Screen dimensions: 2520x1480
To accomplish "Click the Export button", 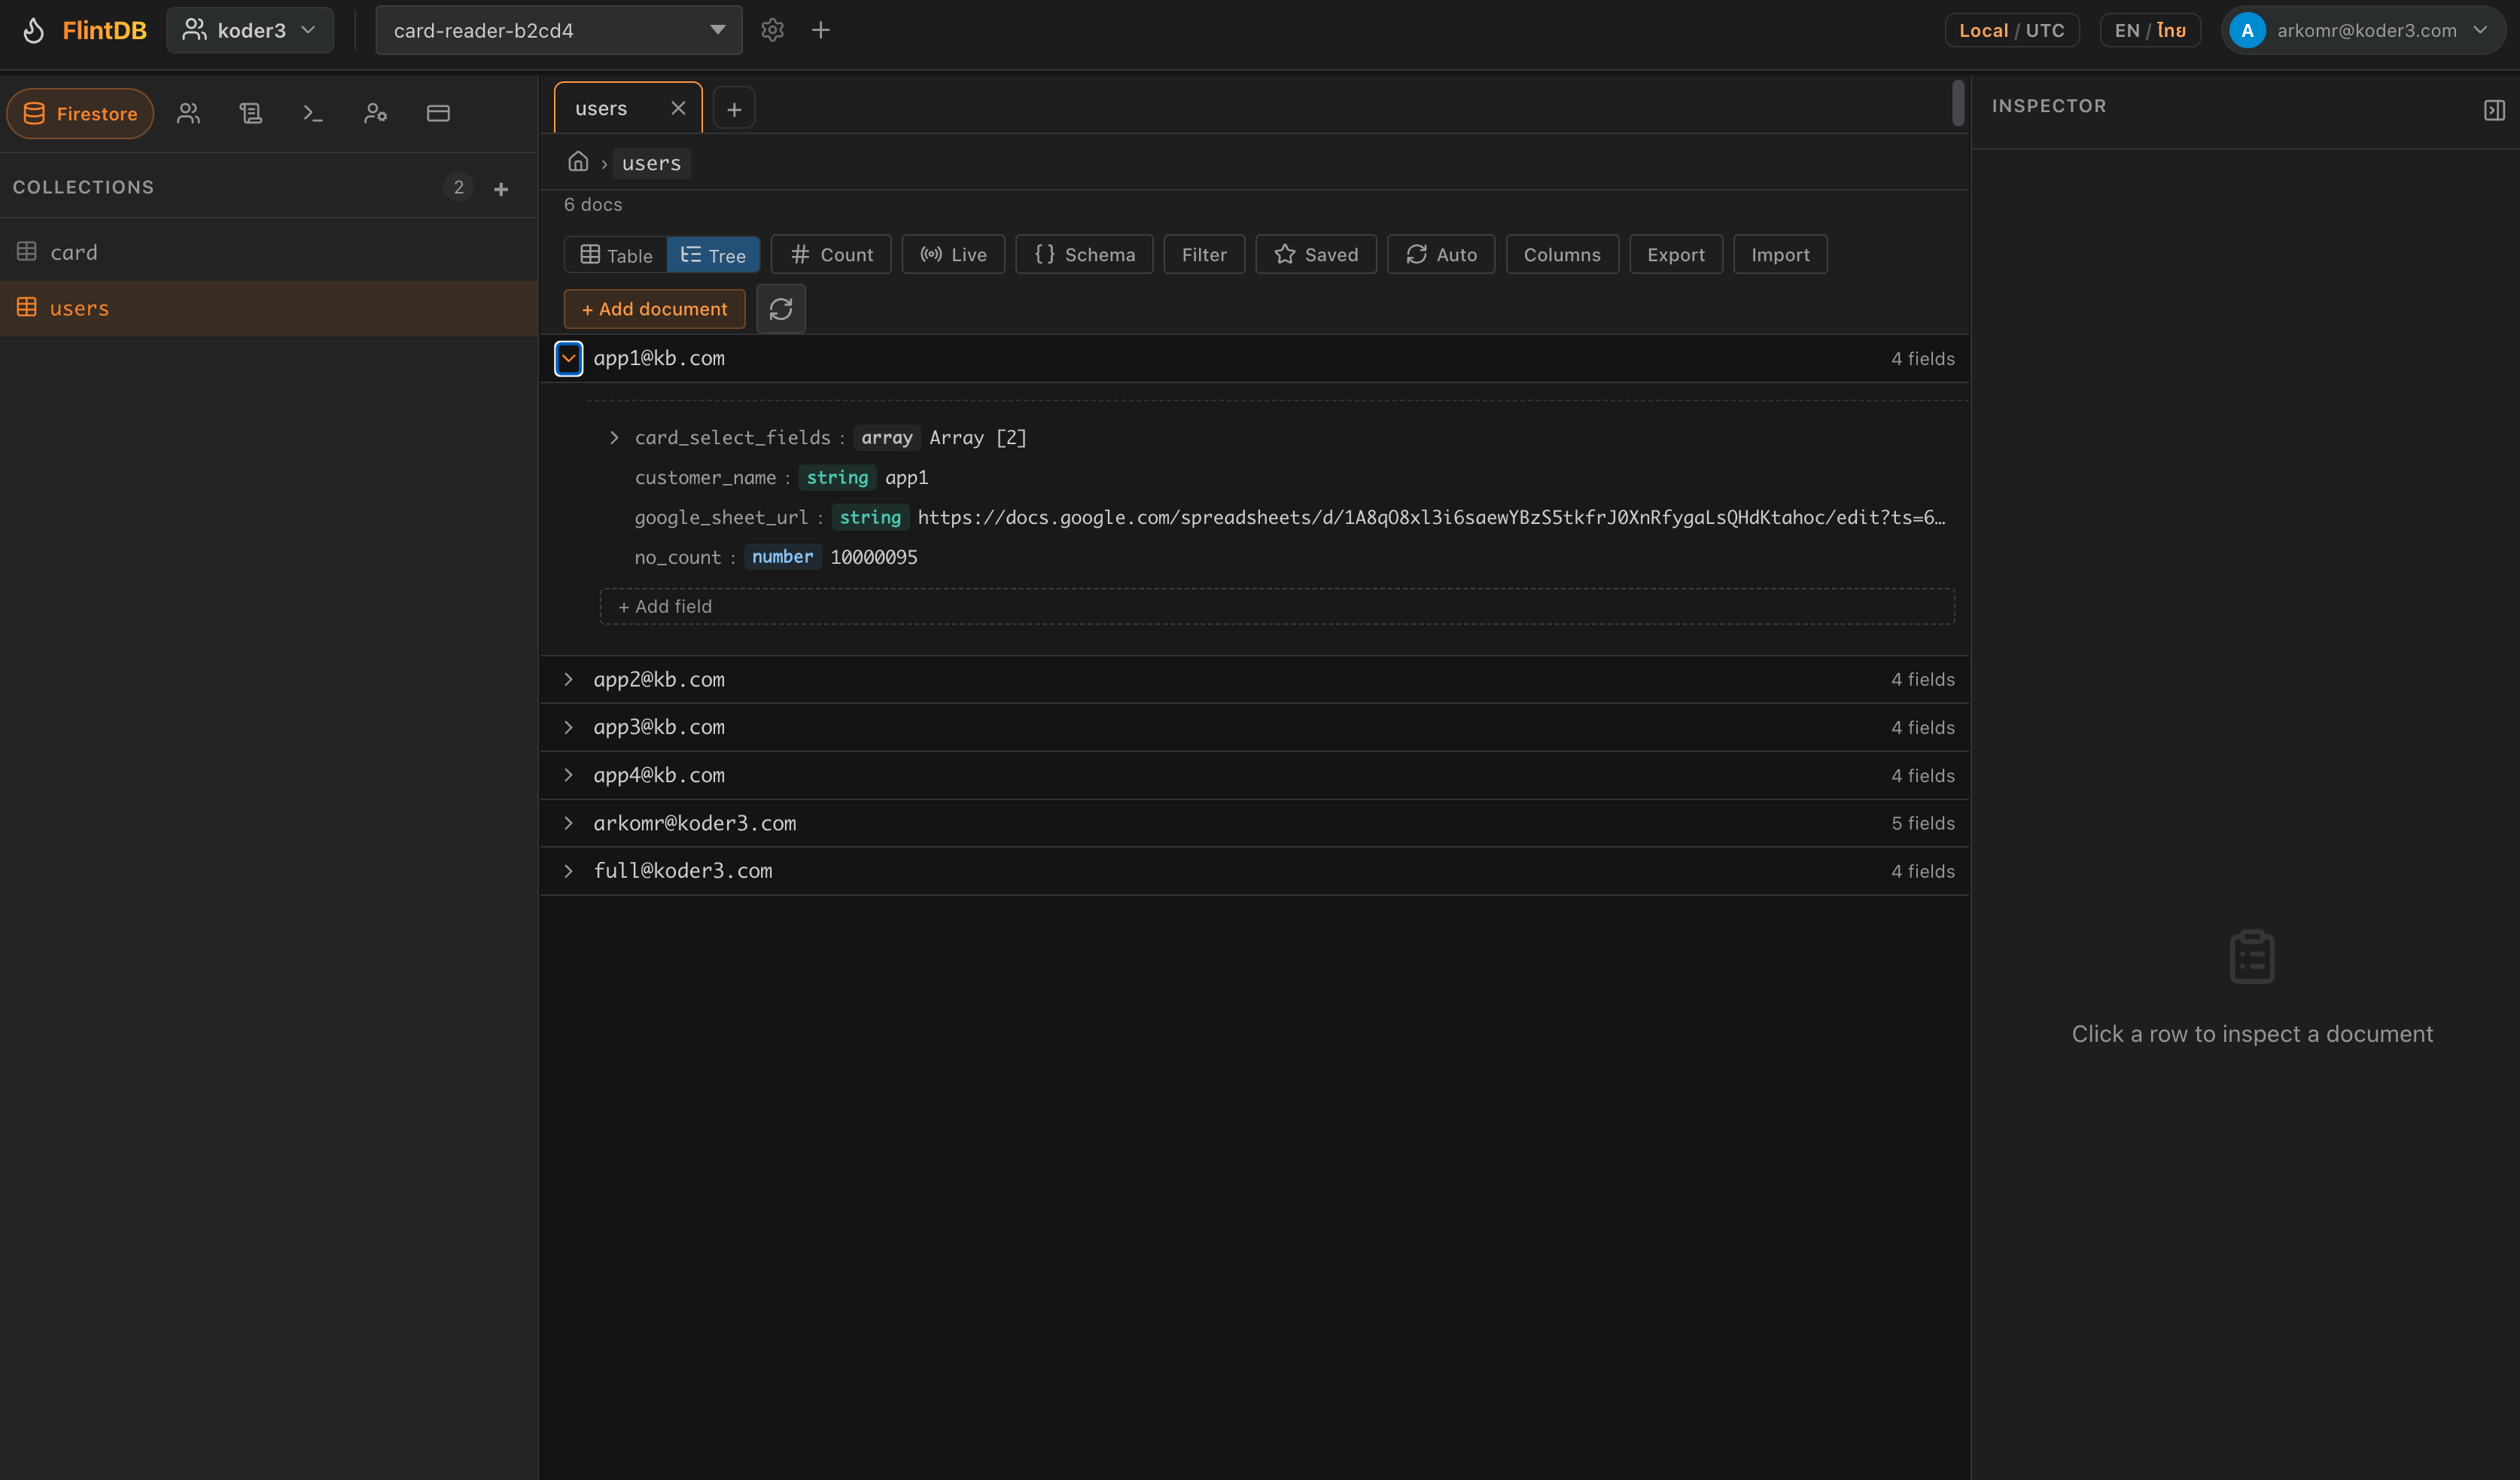I will [1676, 255].
